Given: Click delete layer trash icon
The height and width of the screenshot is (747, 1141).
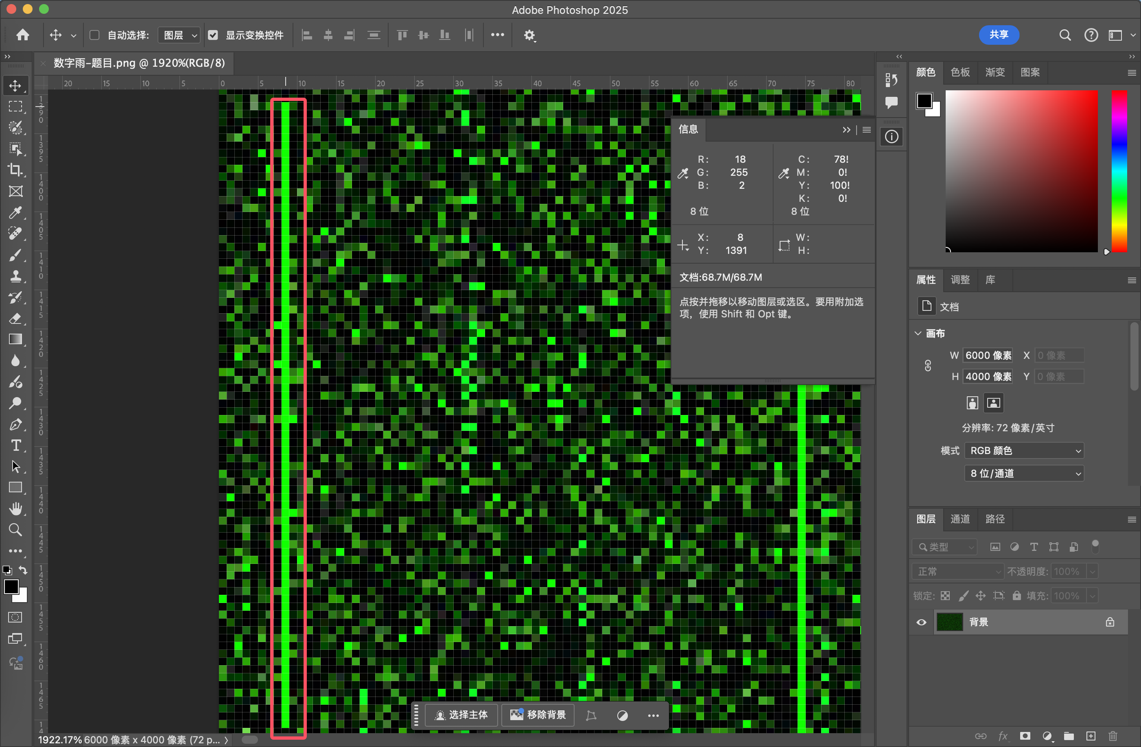Looking at the screenshot, I should tap(1113, 736).
